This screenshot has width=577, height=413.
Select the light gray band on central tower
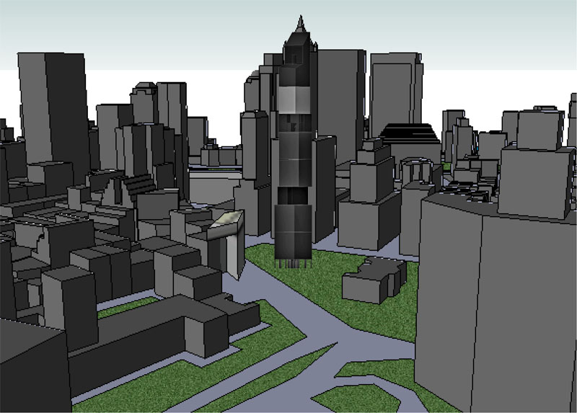coord(295,100)
